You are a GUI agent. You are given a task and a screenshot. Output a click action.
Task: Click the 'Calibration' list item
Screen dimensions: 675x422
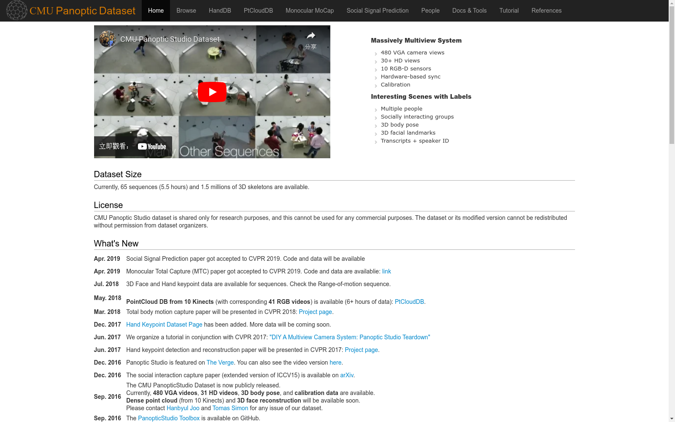click(395, 85)
